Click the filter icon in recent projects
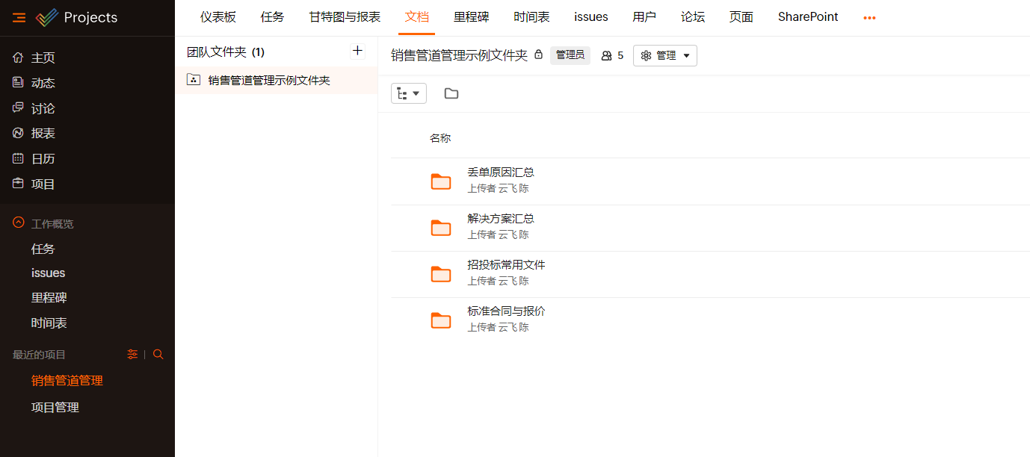The width and height of the screenshot is (1030, 457). coord(132,355)
